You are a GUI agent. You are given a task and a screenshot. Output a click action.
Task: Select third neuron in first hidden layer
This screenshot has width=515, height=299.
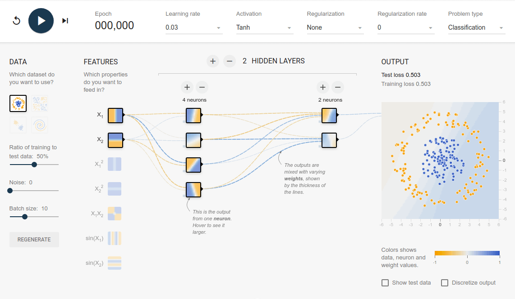(x=193, y=165)
